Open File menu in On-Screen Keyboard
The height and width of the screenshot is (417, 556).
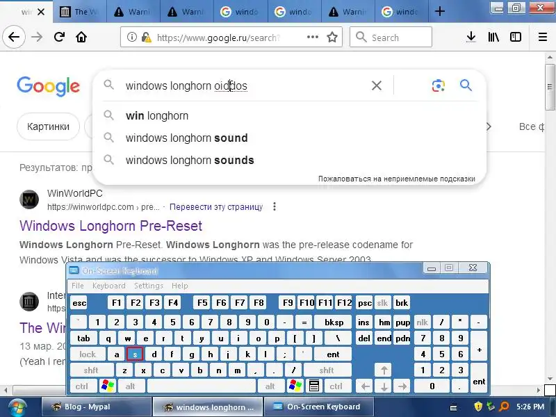click(x=78, y=286)
